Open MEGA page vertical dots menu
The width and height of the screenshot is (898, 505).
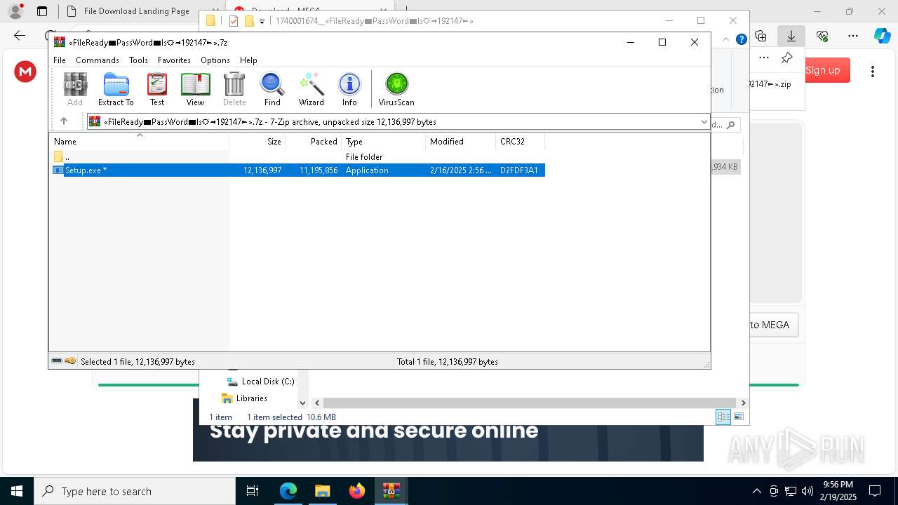point(873,71)
